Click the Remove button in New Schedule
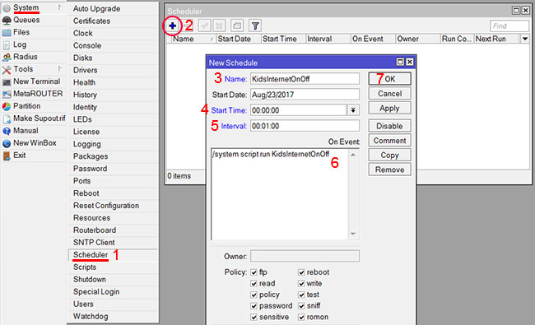Image resolution: width=535 pixels, height=325 pixels. click(389, 169)
